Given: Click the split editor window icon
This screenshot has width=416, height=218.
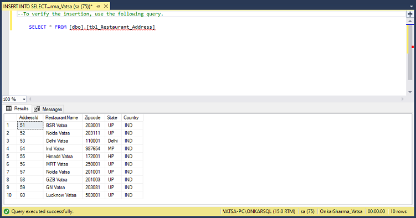Looking at the screenshot, I should [410, 14].
